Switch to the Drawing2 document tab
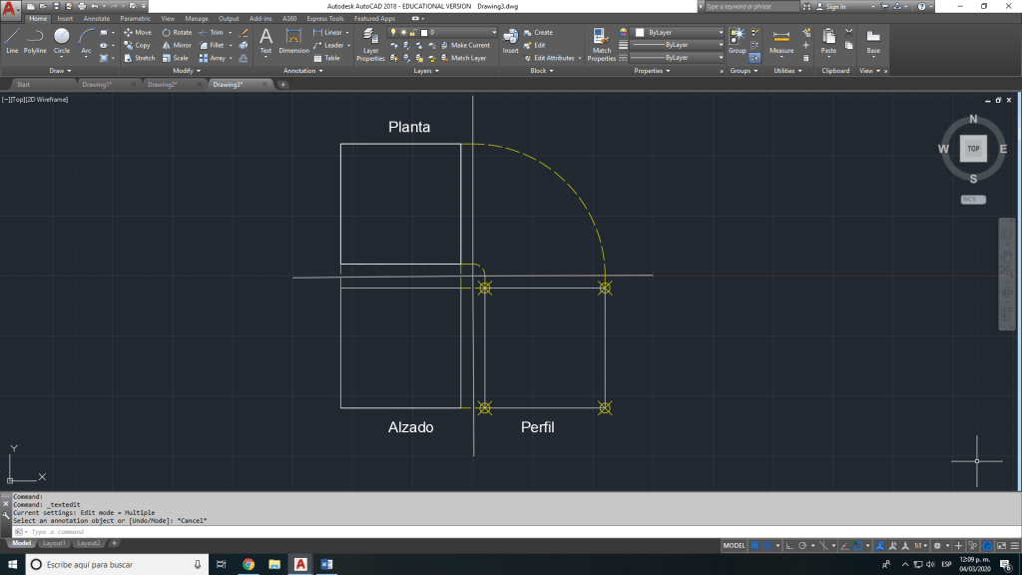This screenshot has width=1022, height=575. tap(162, 85)
